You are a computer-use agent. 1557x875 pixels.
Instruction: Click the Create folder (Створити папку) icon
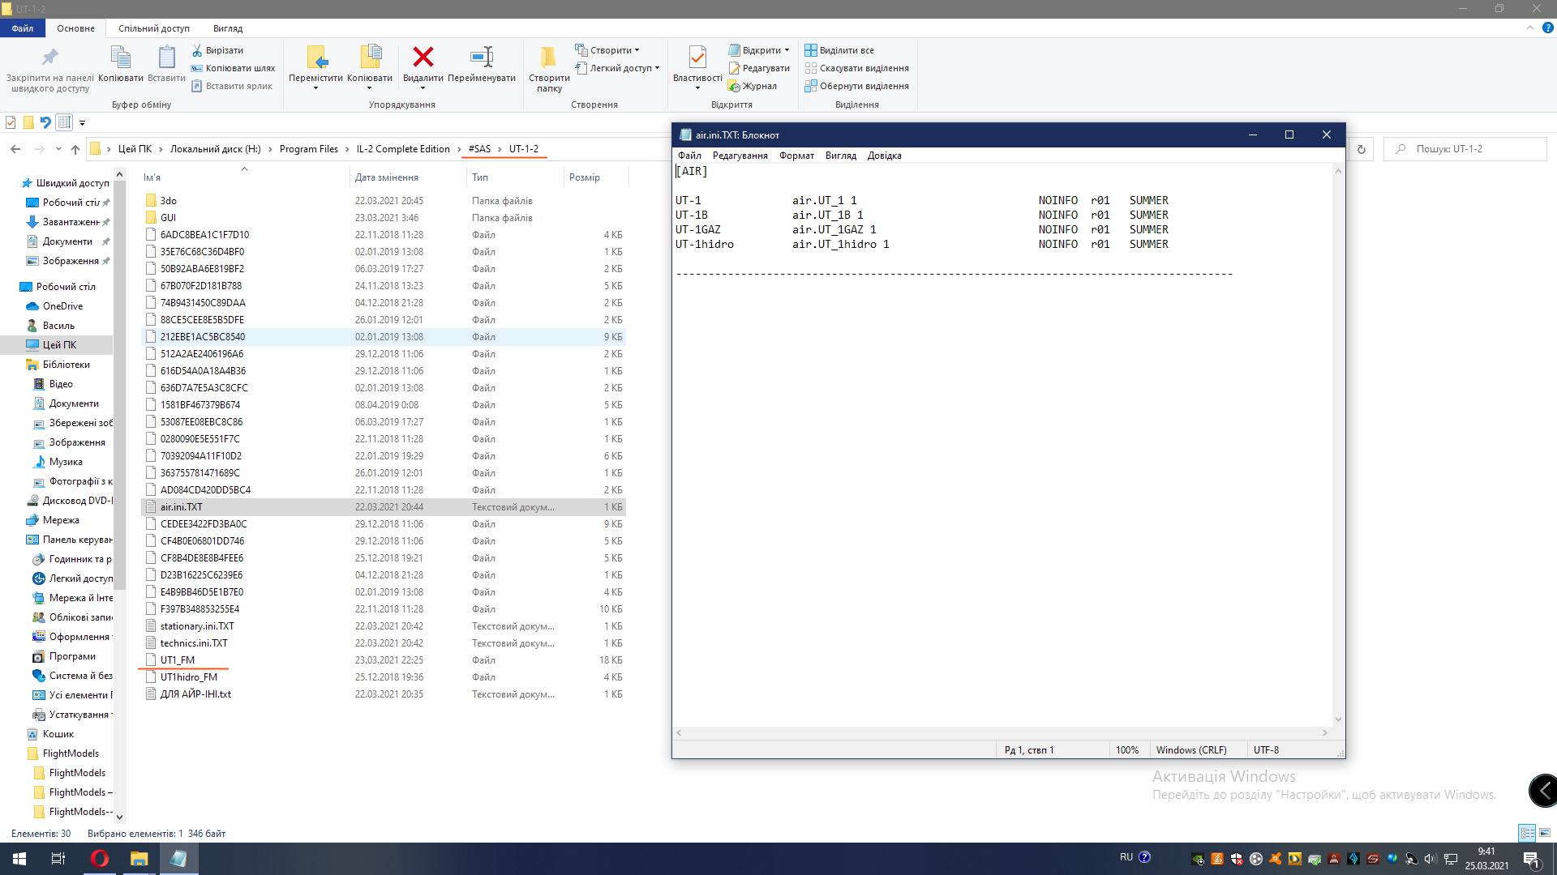tap(549, 58)
